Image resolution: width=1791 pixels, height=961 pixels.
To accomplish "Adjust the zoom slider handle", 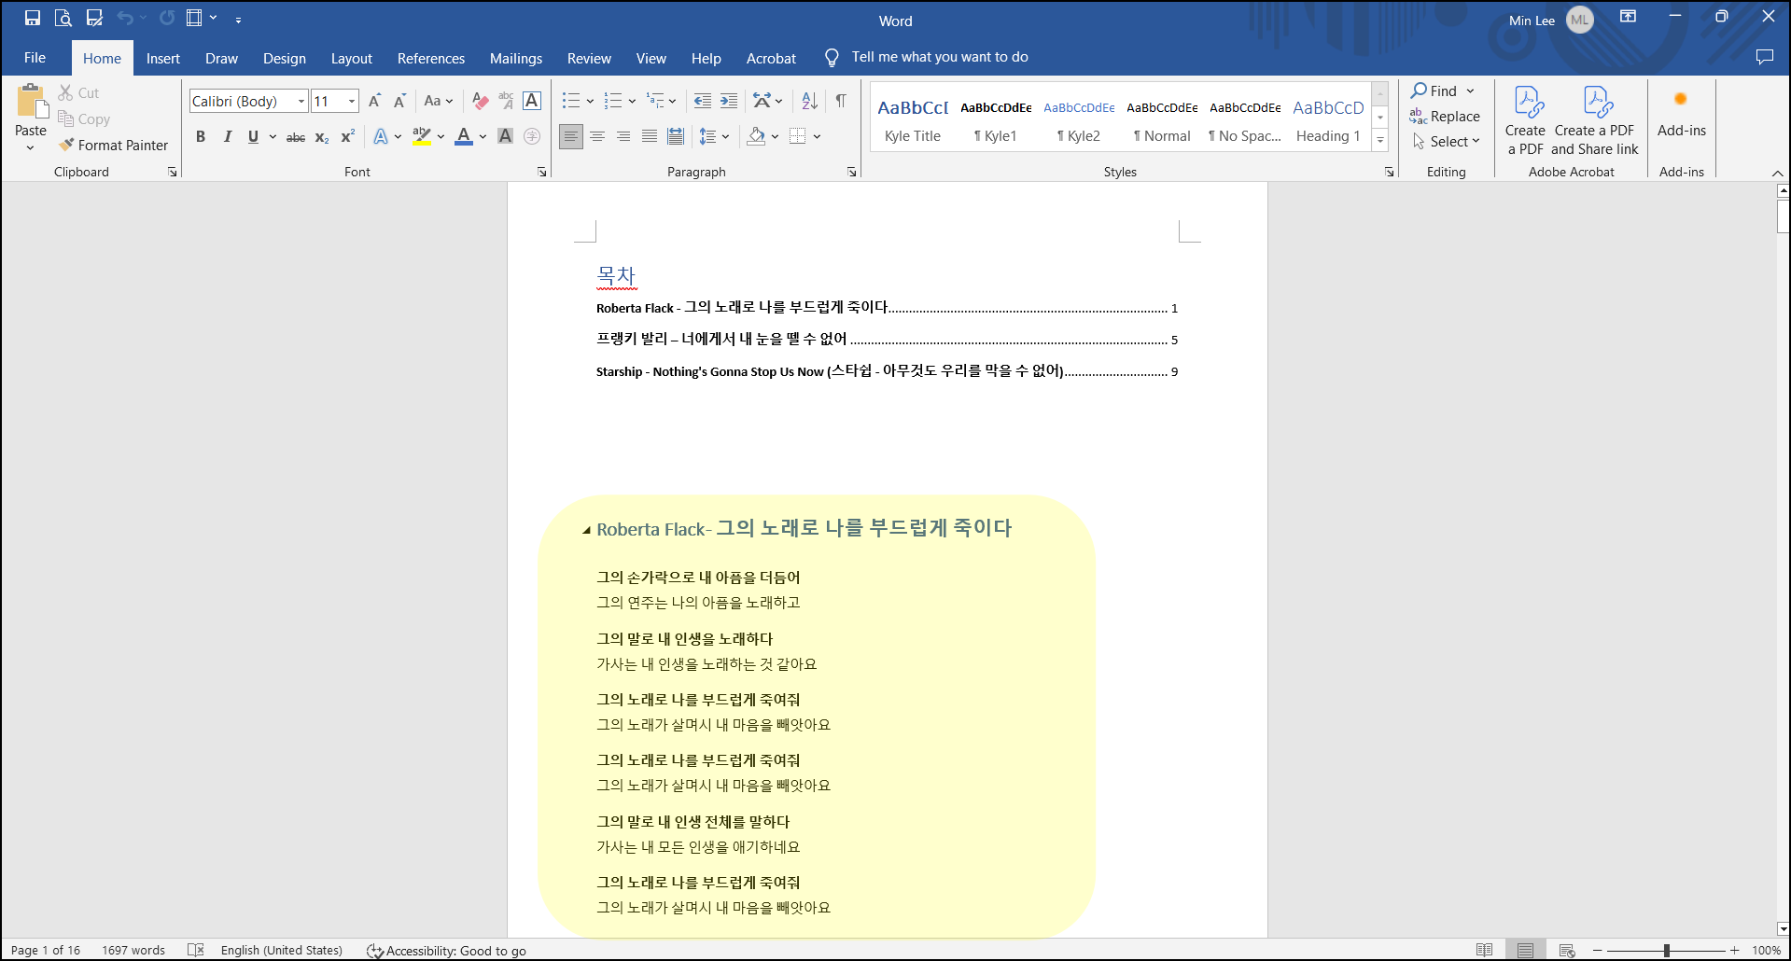I will point(1666,950).
